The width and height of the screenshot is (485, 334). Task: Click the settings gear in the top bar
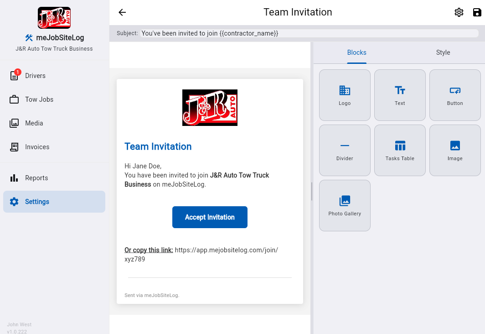tap(459, 12)
